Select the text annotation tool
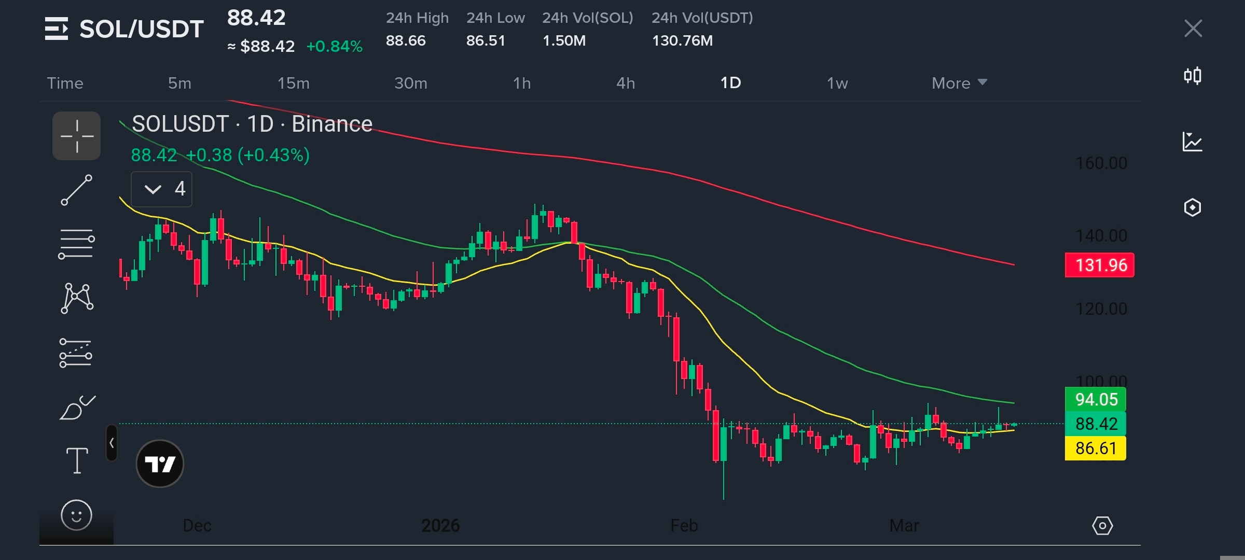The width and height of the screenshot is (1245, 560). click(77, 460)
